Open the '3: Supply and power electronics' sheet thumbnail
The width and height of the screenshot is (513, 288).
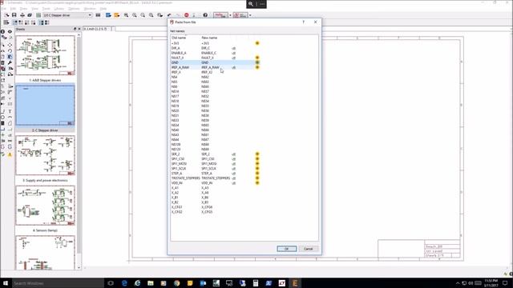tap(46, 155)
